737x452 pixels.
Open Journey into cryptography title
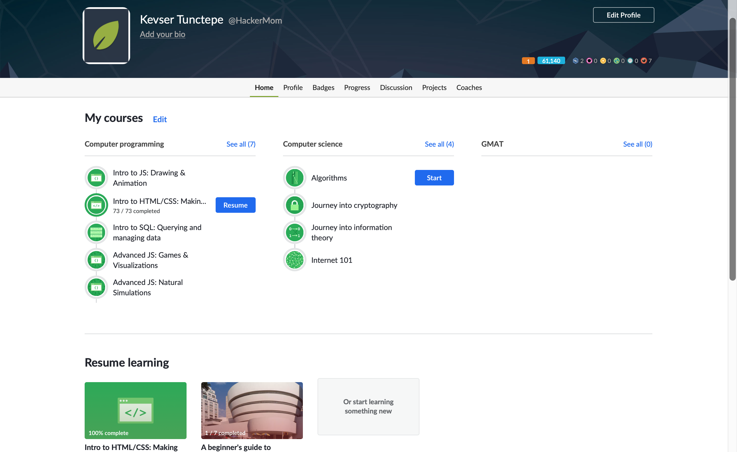pos(354,205)
